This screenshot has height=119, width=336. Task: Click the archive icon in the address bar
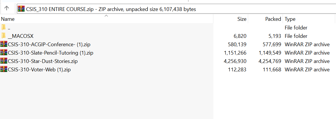[x=21, y=9]
